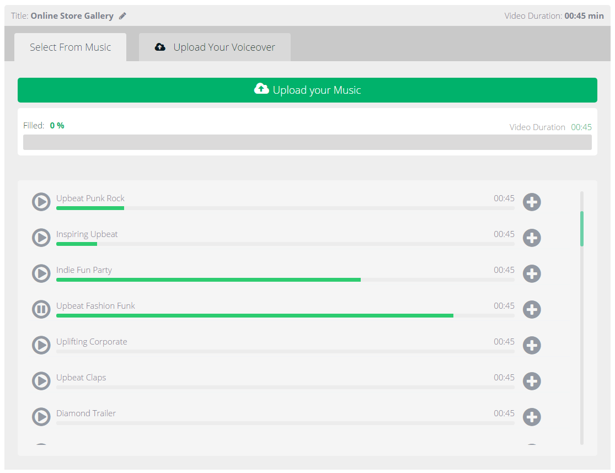
Task: Seek within Uplifting Corporate progress bar
Action: point(285,352)
